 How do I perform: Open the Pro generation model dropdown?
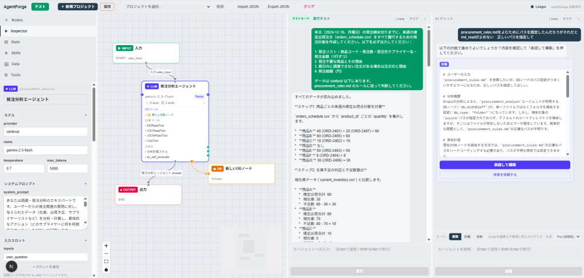(568, 236)
